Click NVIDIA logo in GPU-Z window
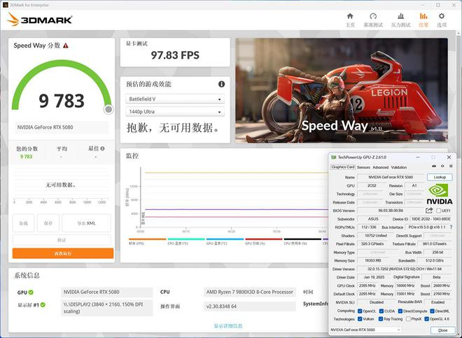The height and width of the screenshot is (338, 462). coord(440,194)
